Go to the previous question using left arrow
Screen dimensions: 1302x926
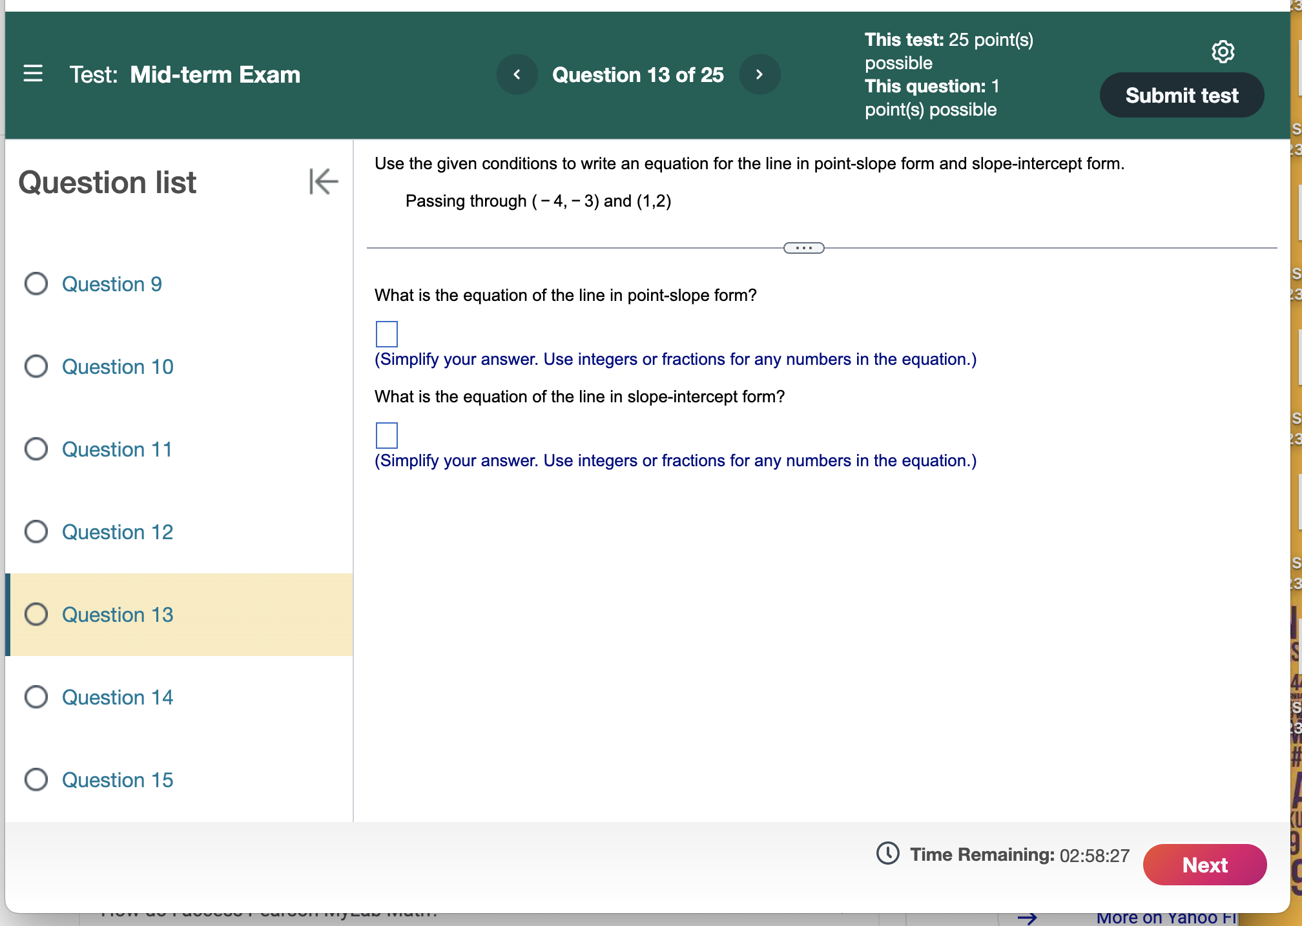[517, 74]
